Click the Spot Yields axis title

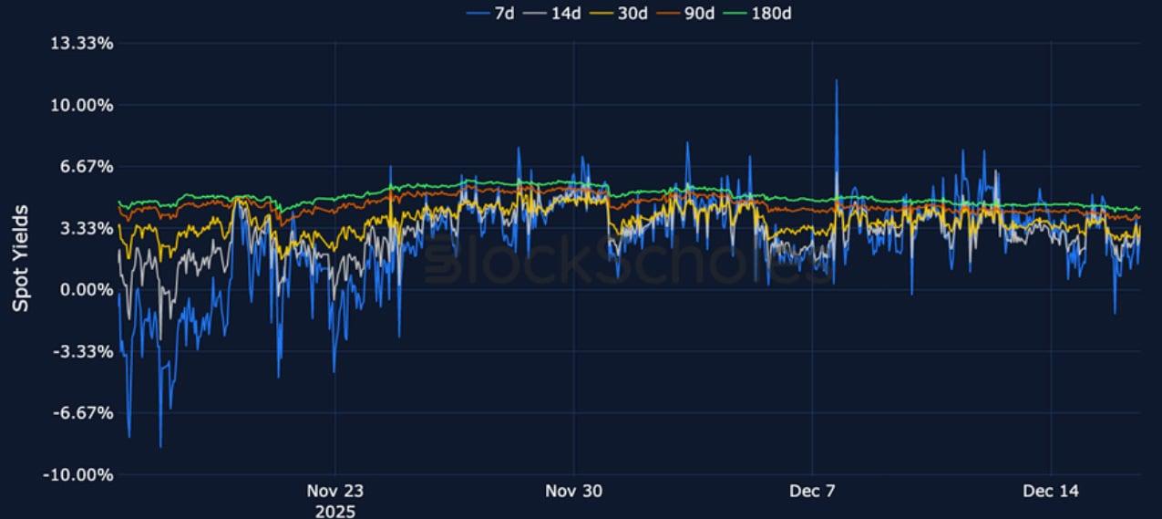point(20,258)
